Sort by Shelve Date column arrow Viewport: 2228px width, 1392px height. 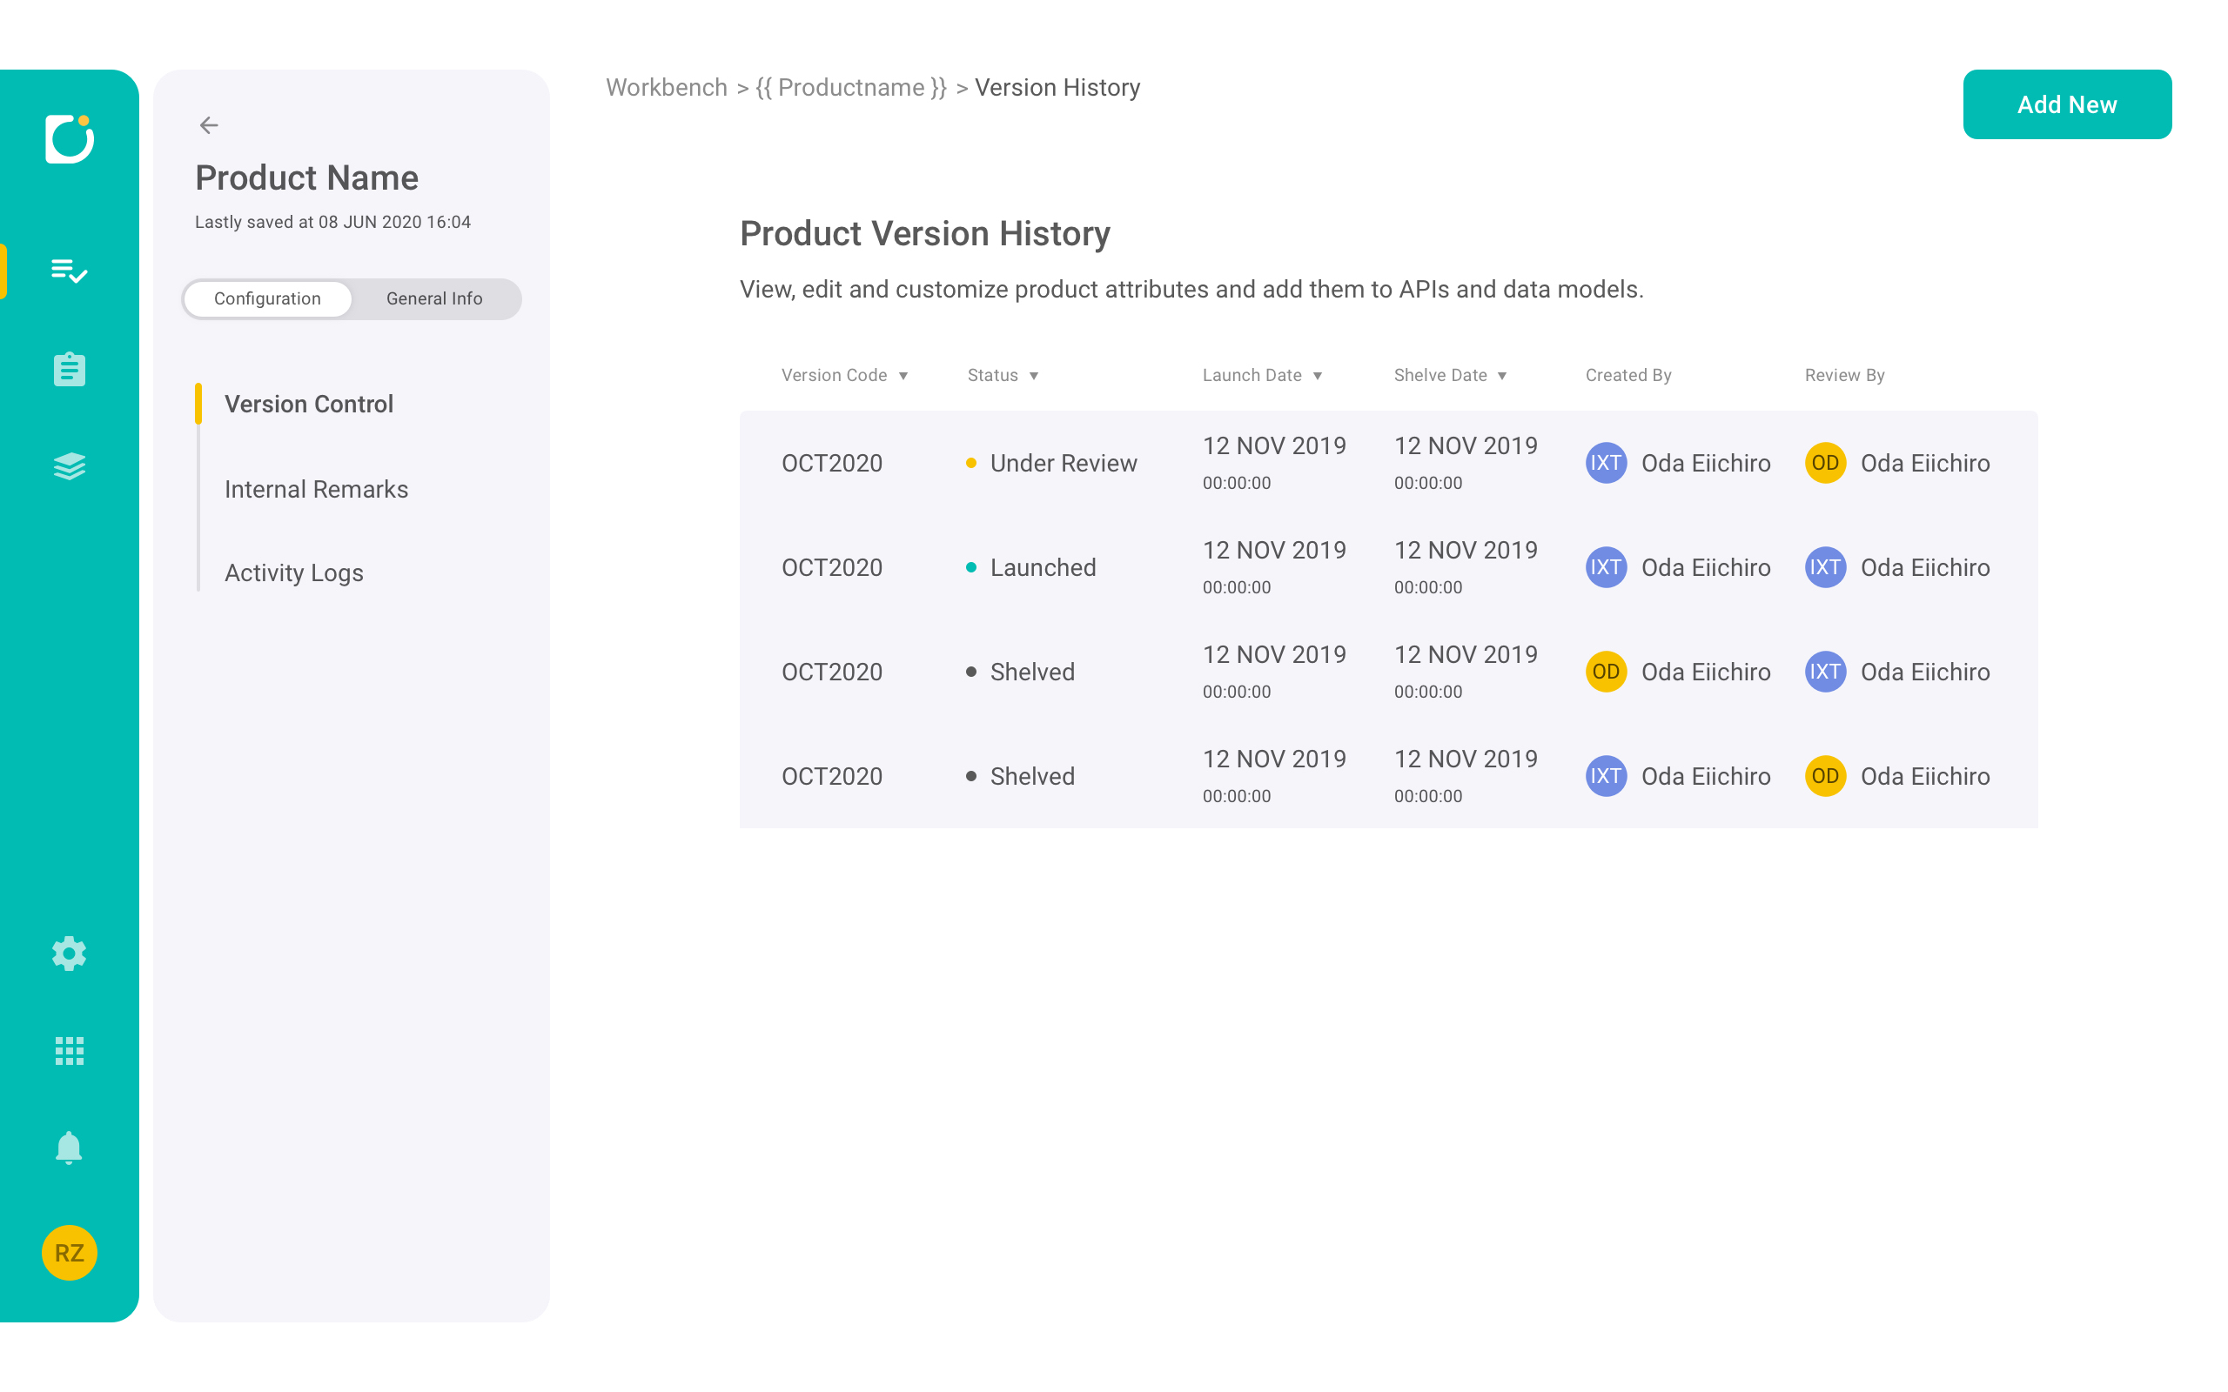click(x=1501, y=376)
